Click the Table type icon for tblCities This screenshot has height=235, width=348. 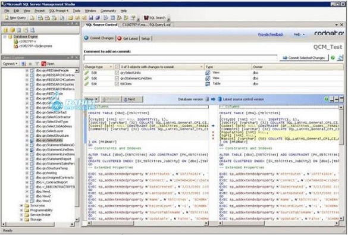[x=208, y=84]
